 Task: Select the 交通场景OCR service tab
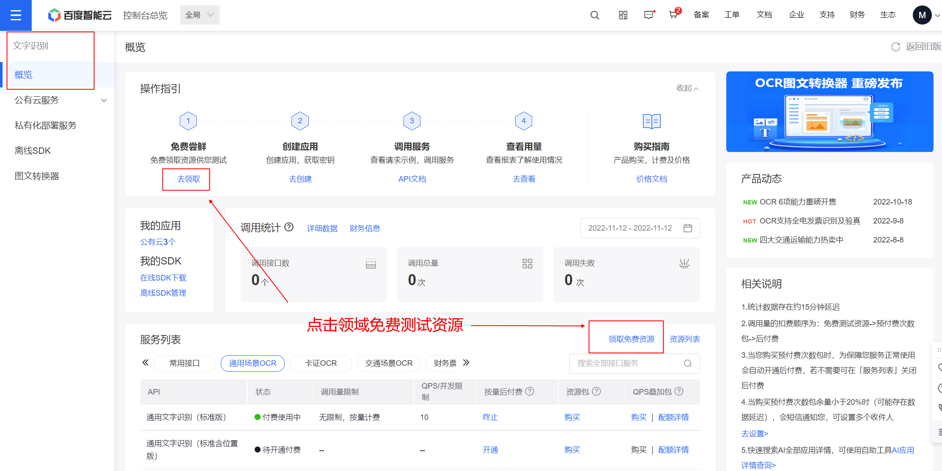[389, 363]
